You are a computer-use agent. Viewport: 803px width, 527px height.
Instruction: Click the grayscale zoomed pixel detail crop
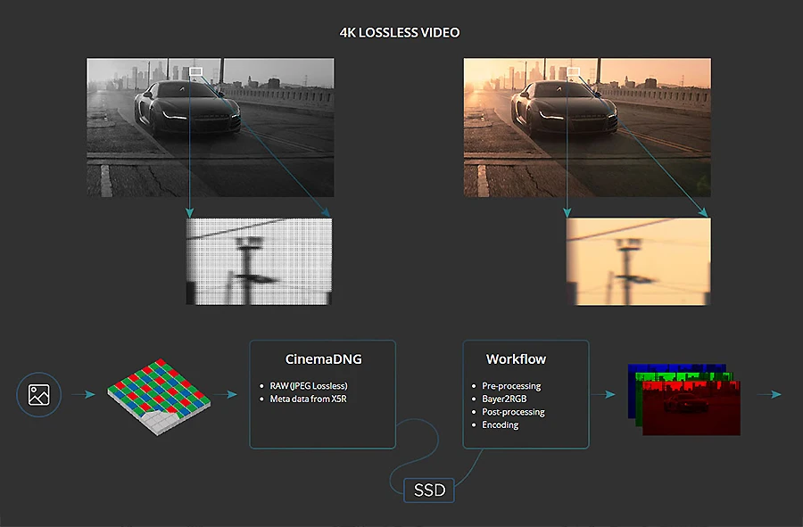[259, 261]
